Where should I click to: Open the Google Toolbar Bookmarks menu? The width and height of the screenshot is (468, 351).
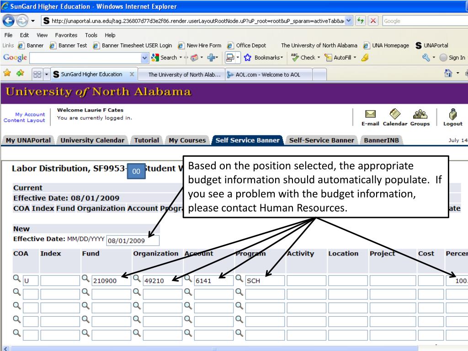tap(264, 58)
